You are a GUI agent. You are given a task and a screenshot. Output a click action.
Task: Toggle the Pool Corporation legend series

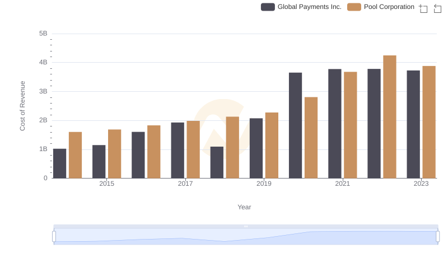[381, 7]
